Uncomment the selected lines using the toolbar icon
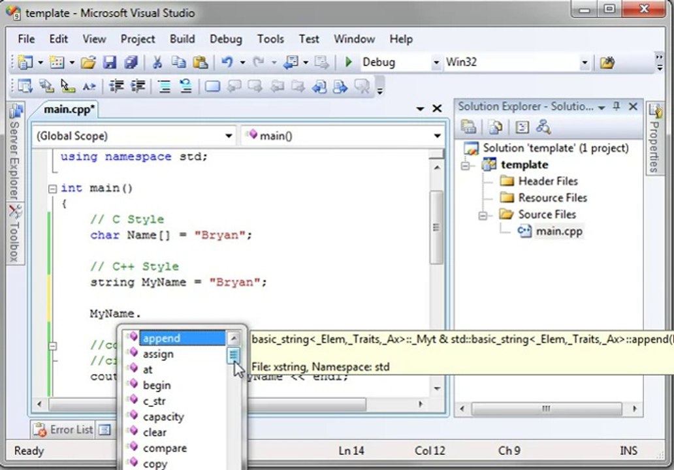Screen dimensions: 674x470 click(x=185, y=86)
